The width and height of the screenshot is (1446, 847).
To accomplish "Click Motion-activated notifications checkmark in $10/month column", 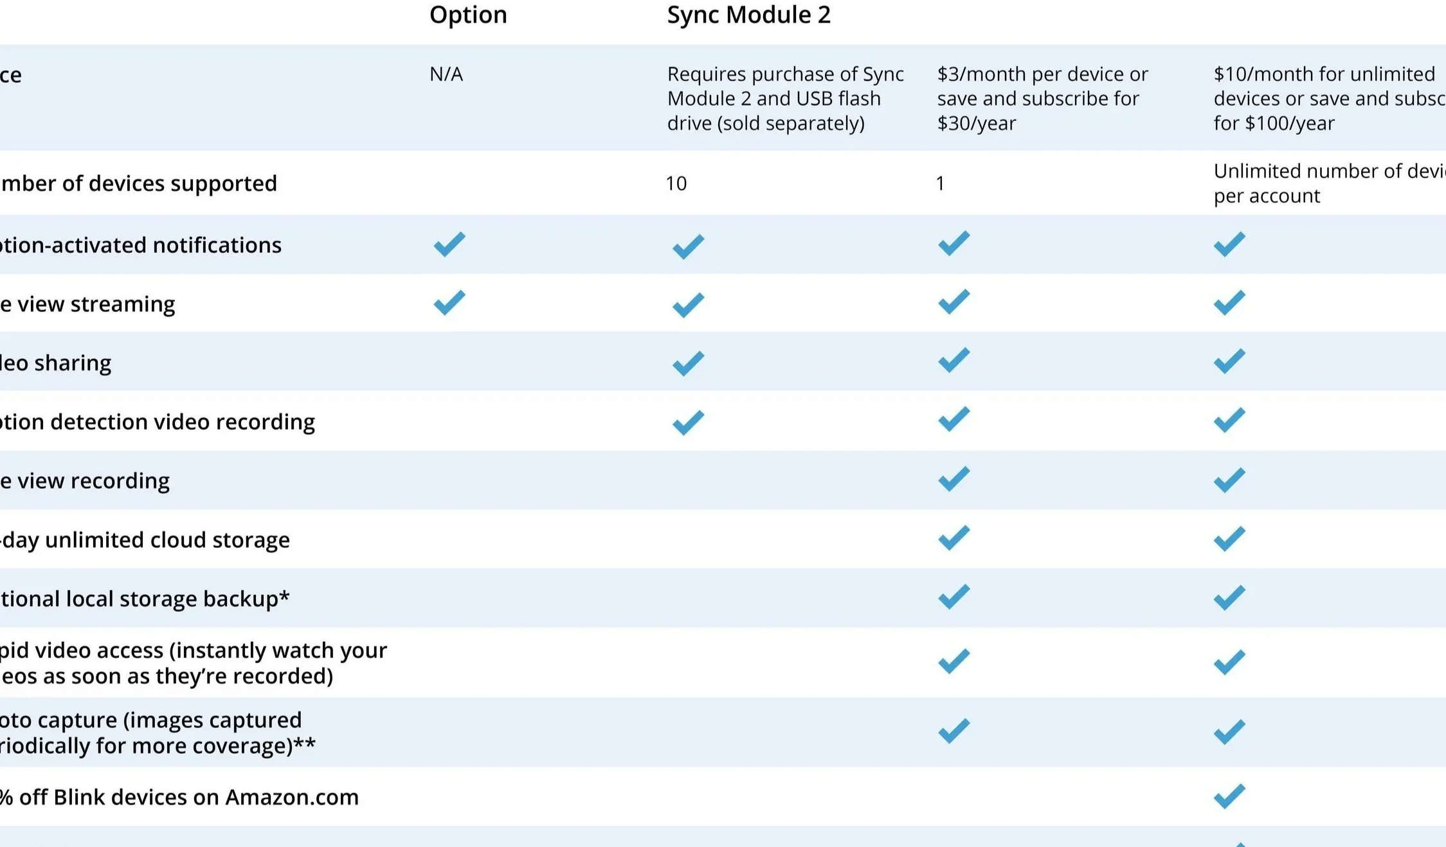I will click(x=1229, y=244).
